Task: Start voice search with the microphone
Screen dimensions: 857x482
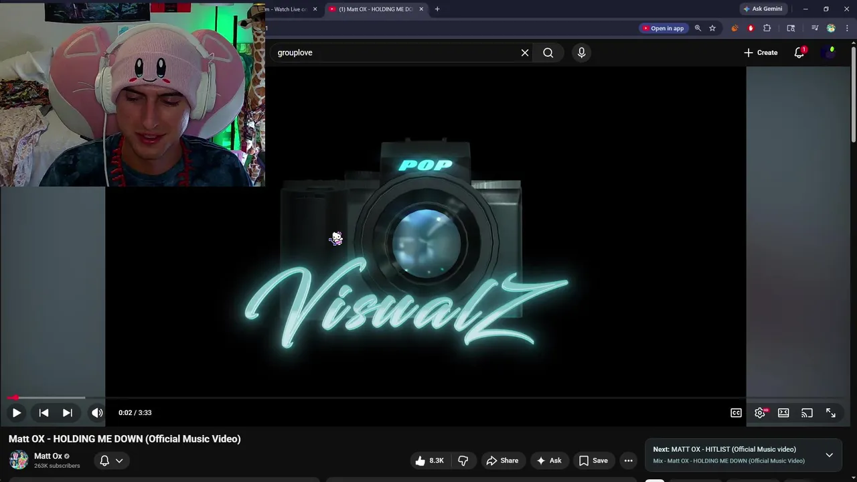Action: click(581, 53)
